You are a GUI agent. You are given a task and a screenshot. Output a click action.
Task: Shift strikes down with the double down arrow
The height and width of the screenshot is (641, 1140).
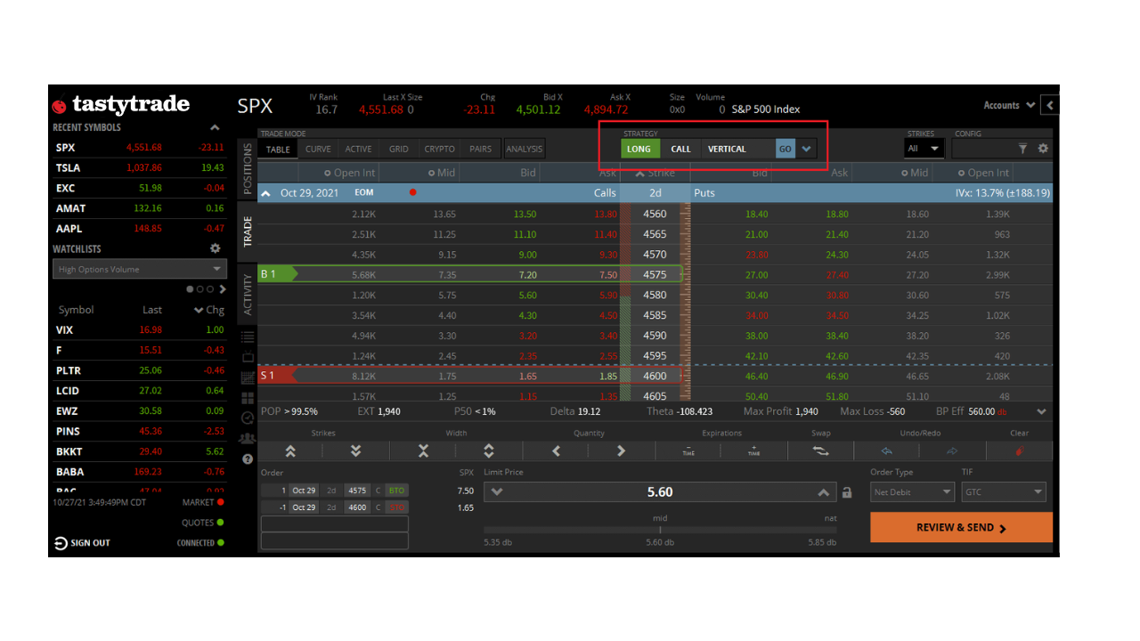point(356,451)
